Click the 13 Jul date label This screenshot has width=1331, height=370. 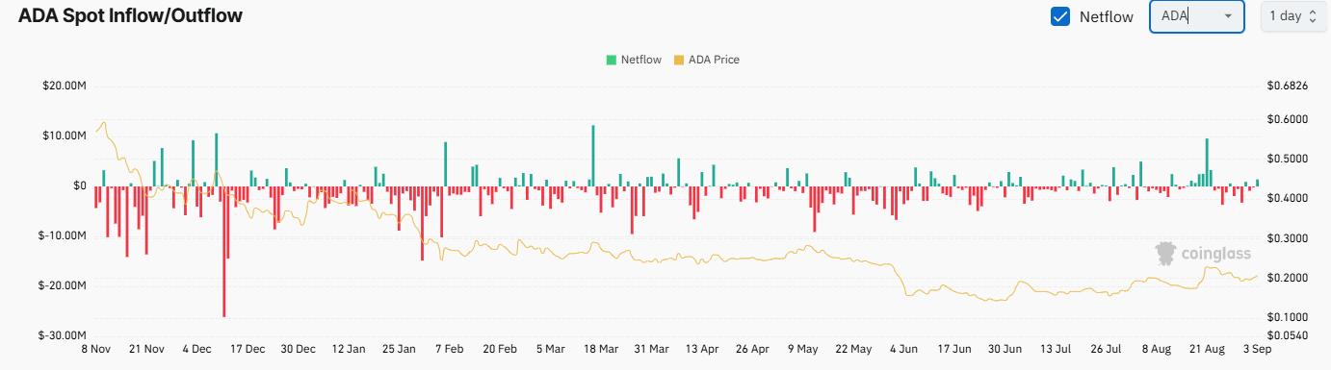tap(1055, 350)
